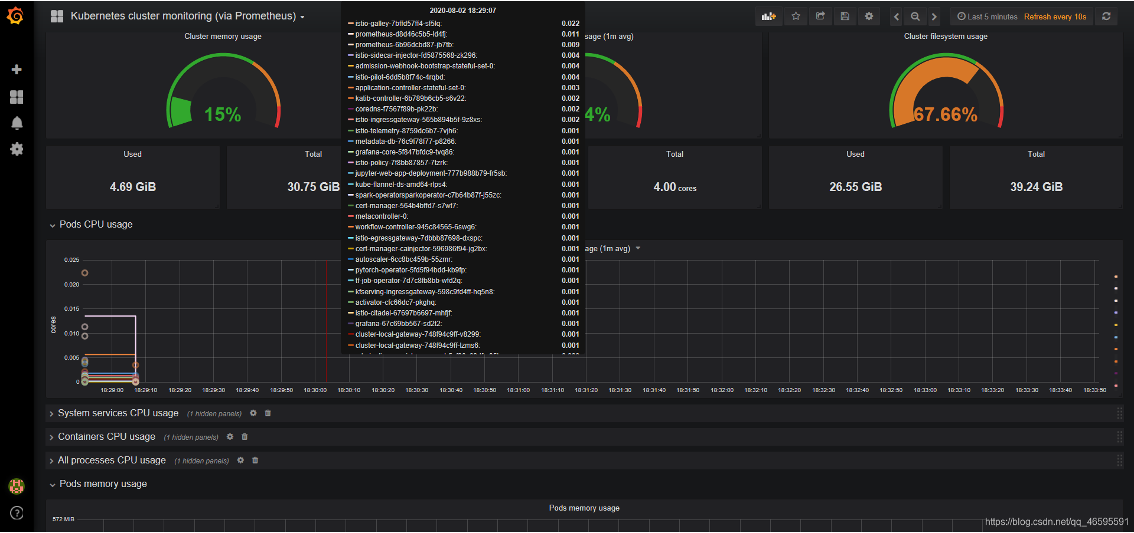Click the Cluster memory usage panel title
This screenshot has width=1134, height=533.
pyautogui.click(x=223, y=37)
